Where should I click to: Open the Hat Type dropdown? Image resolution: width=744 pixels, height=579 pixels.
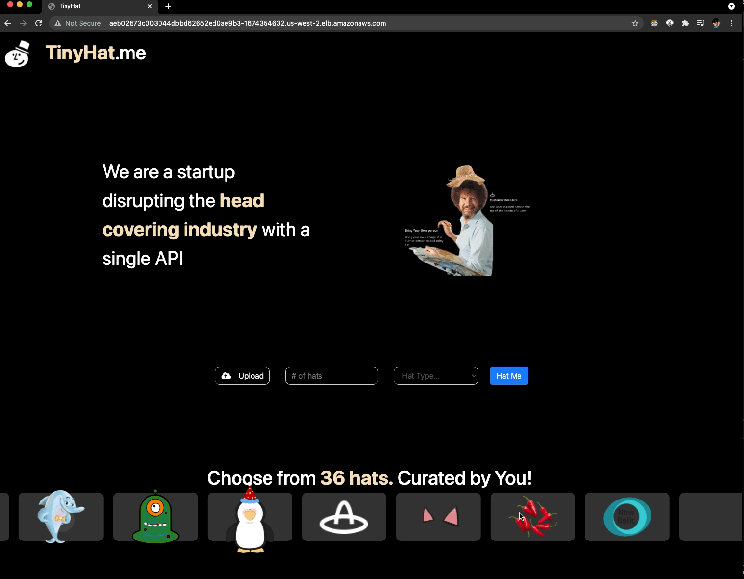[x=436, y=376]
